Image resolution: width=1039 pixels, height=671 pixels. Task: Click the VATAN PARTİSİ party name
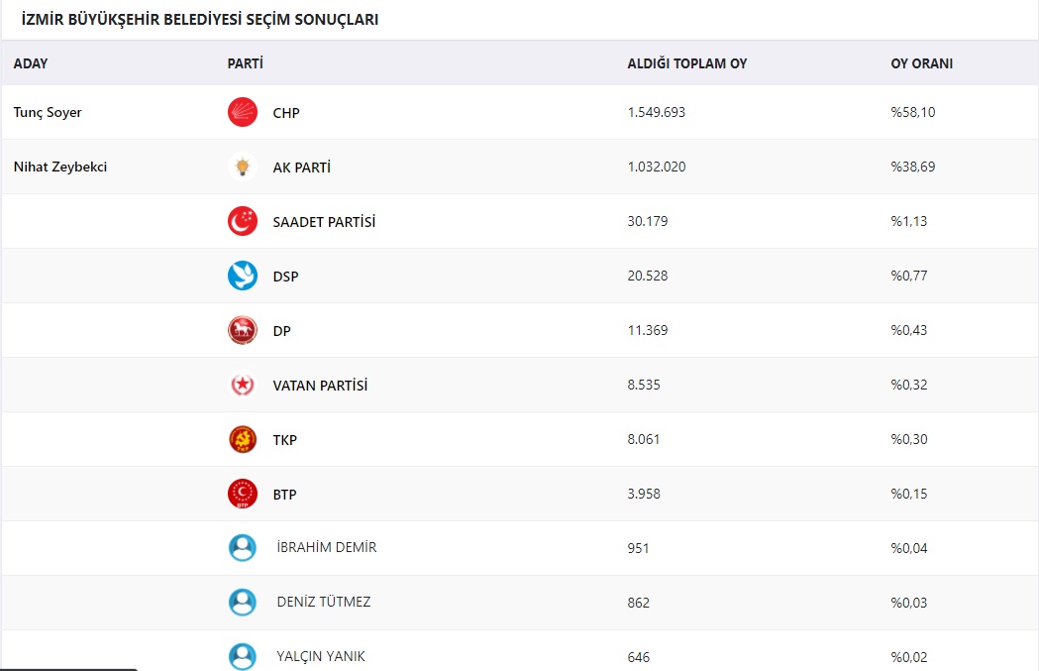click(x=320, y=386)
